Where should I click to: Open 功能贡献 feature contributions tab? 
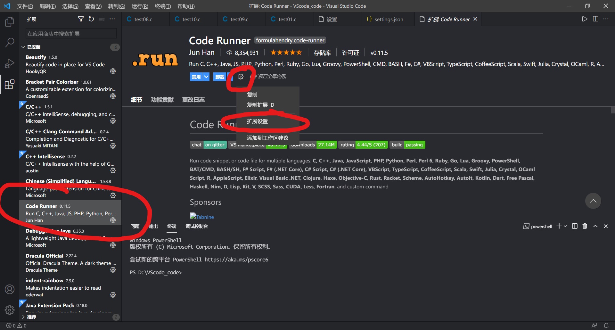(162, 100)
